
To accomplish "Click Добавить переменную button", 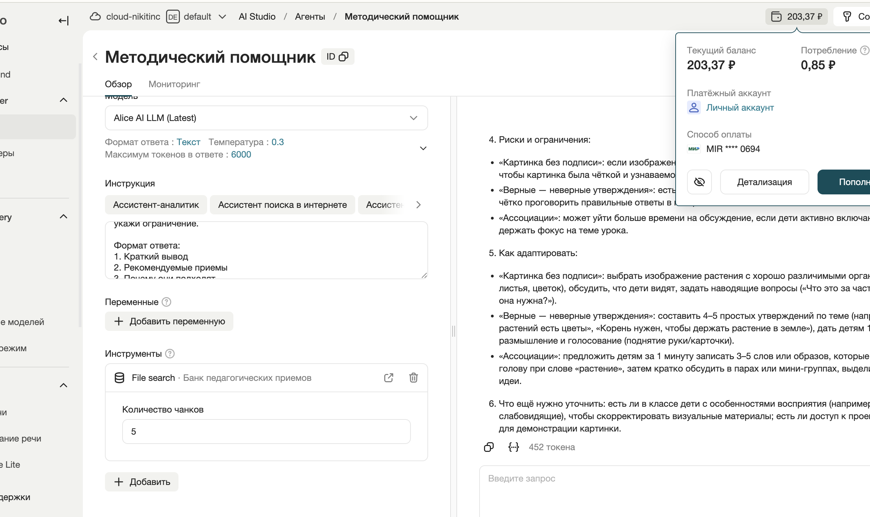I will [x=169, y=321].
